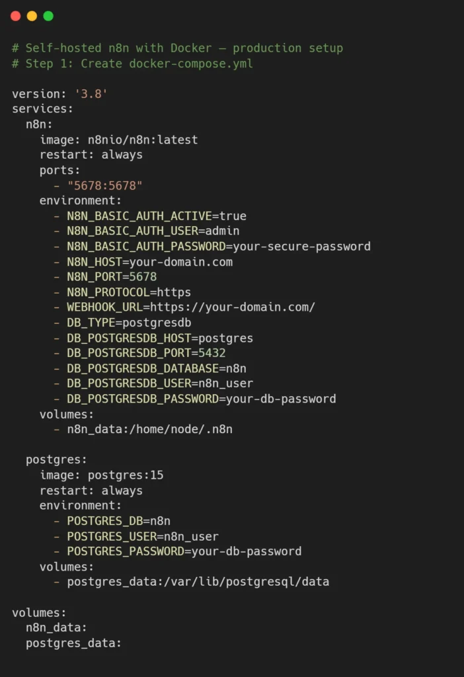
Task: Click the N8N_HOST=your-domain.com line
Action: 150,262
